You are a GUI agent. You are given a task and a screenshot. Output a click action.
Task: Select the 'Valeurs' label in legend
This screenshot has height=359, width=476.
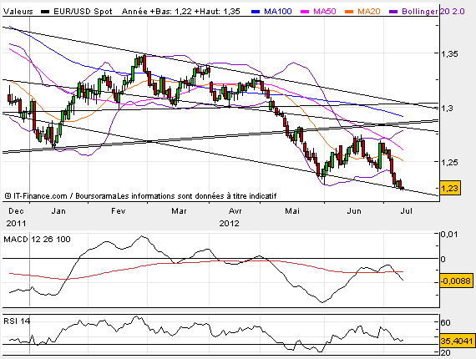[x=18, y=12]
